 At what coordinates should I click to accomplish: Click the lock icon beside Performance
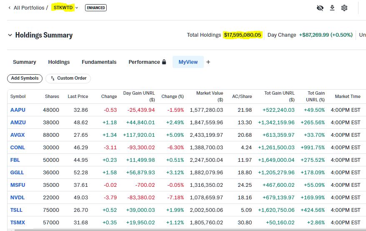pyautogui.click(x=164, y=62)
